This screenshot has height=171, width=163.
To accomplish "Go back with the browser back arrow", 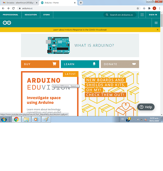I will coord(3,8).
